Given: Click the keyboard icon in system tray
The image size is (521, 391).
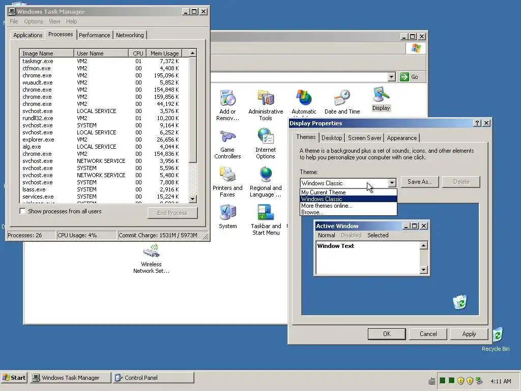Looking at the screenshot, I should pos(431,381).
